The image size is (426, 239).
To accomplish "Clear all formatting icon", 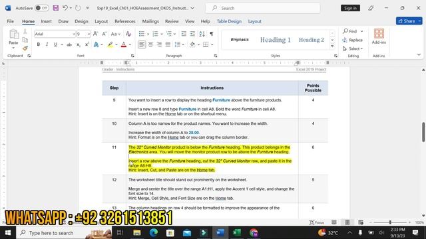I will point(128,34).
